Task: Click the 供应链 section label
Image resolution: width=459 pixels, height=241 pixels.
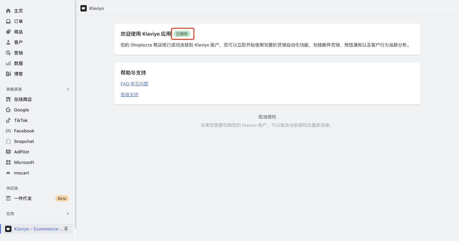Action: pyautogui.click(x=12, y=188)
